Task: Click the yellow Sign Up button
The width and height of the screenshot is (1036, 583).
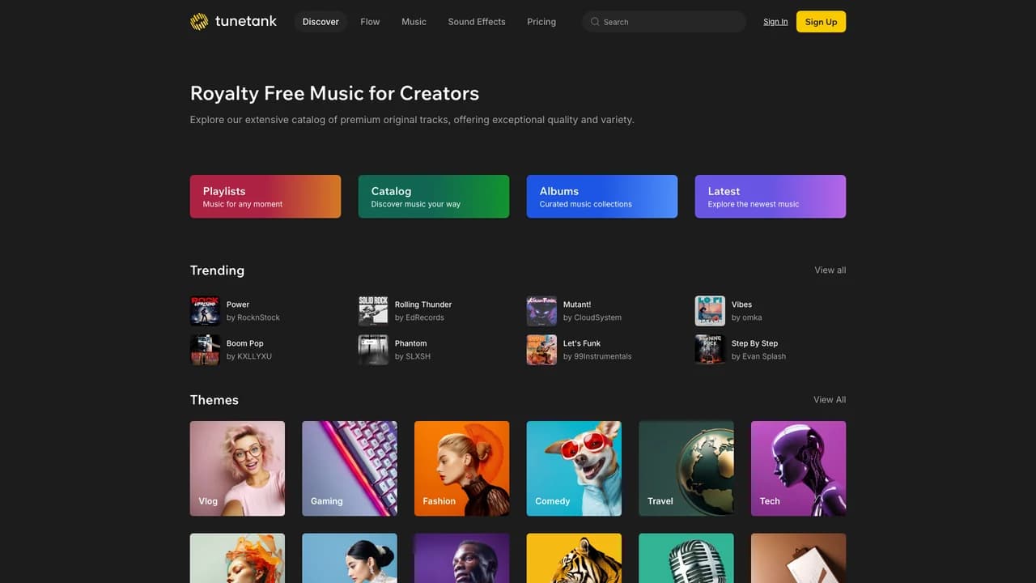Action: 821,22
